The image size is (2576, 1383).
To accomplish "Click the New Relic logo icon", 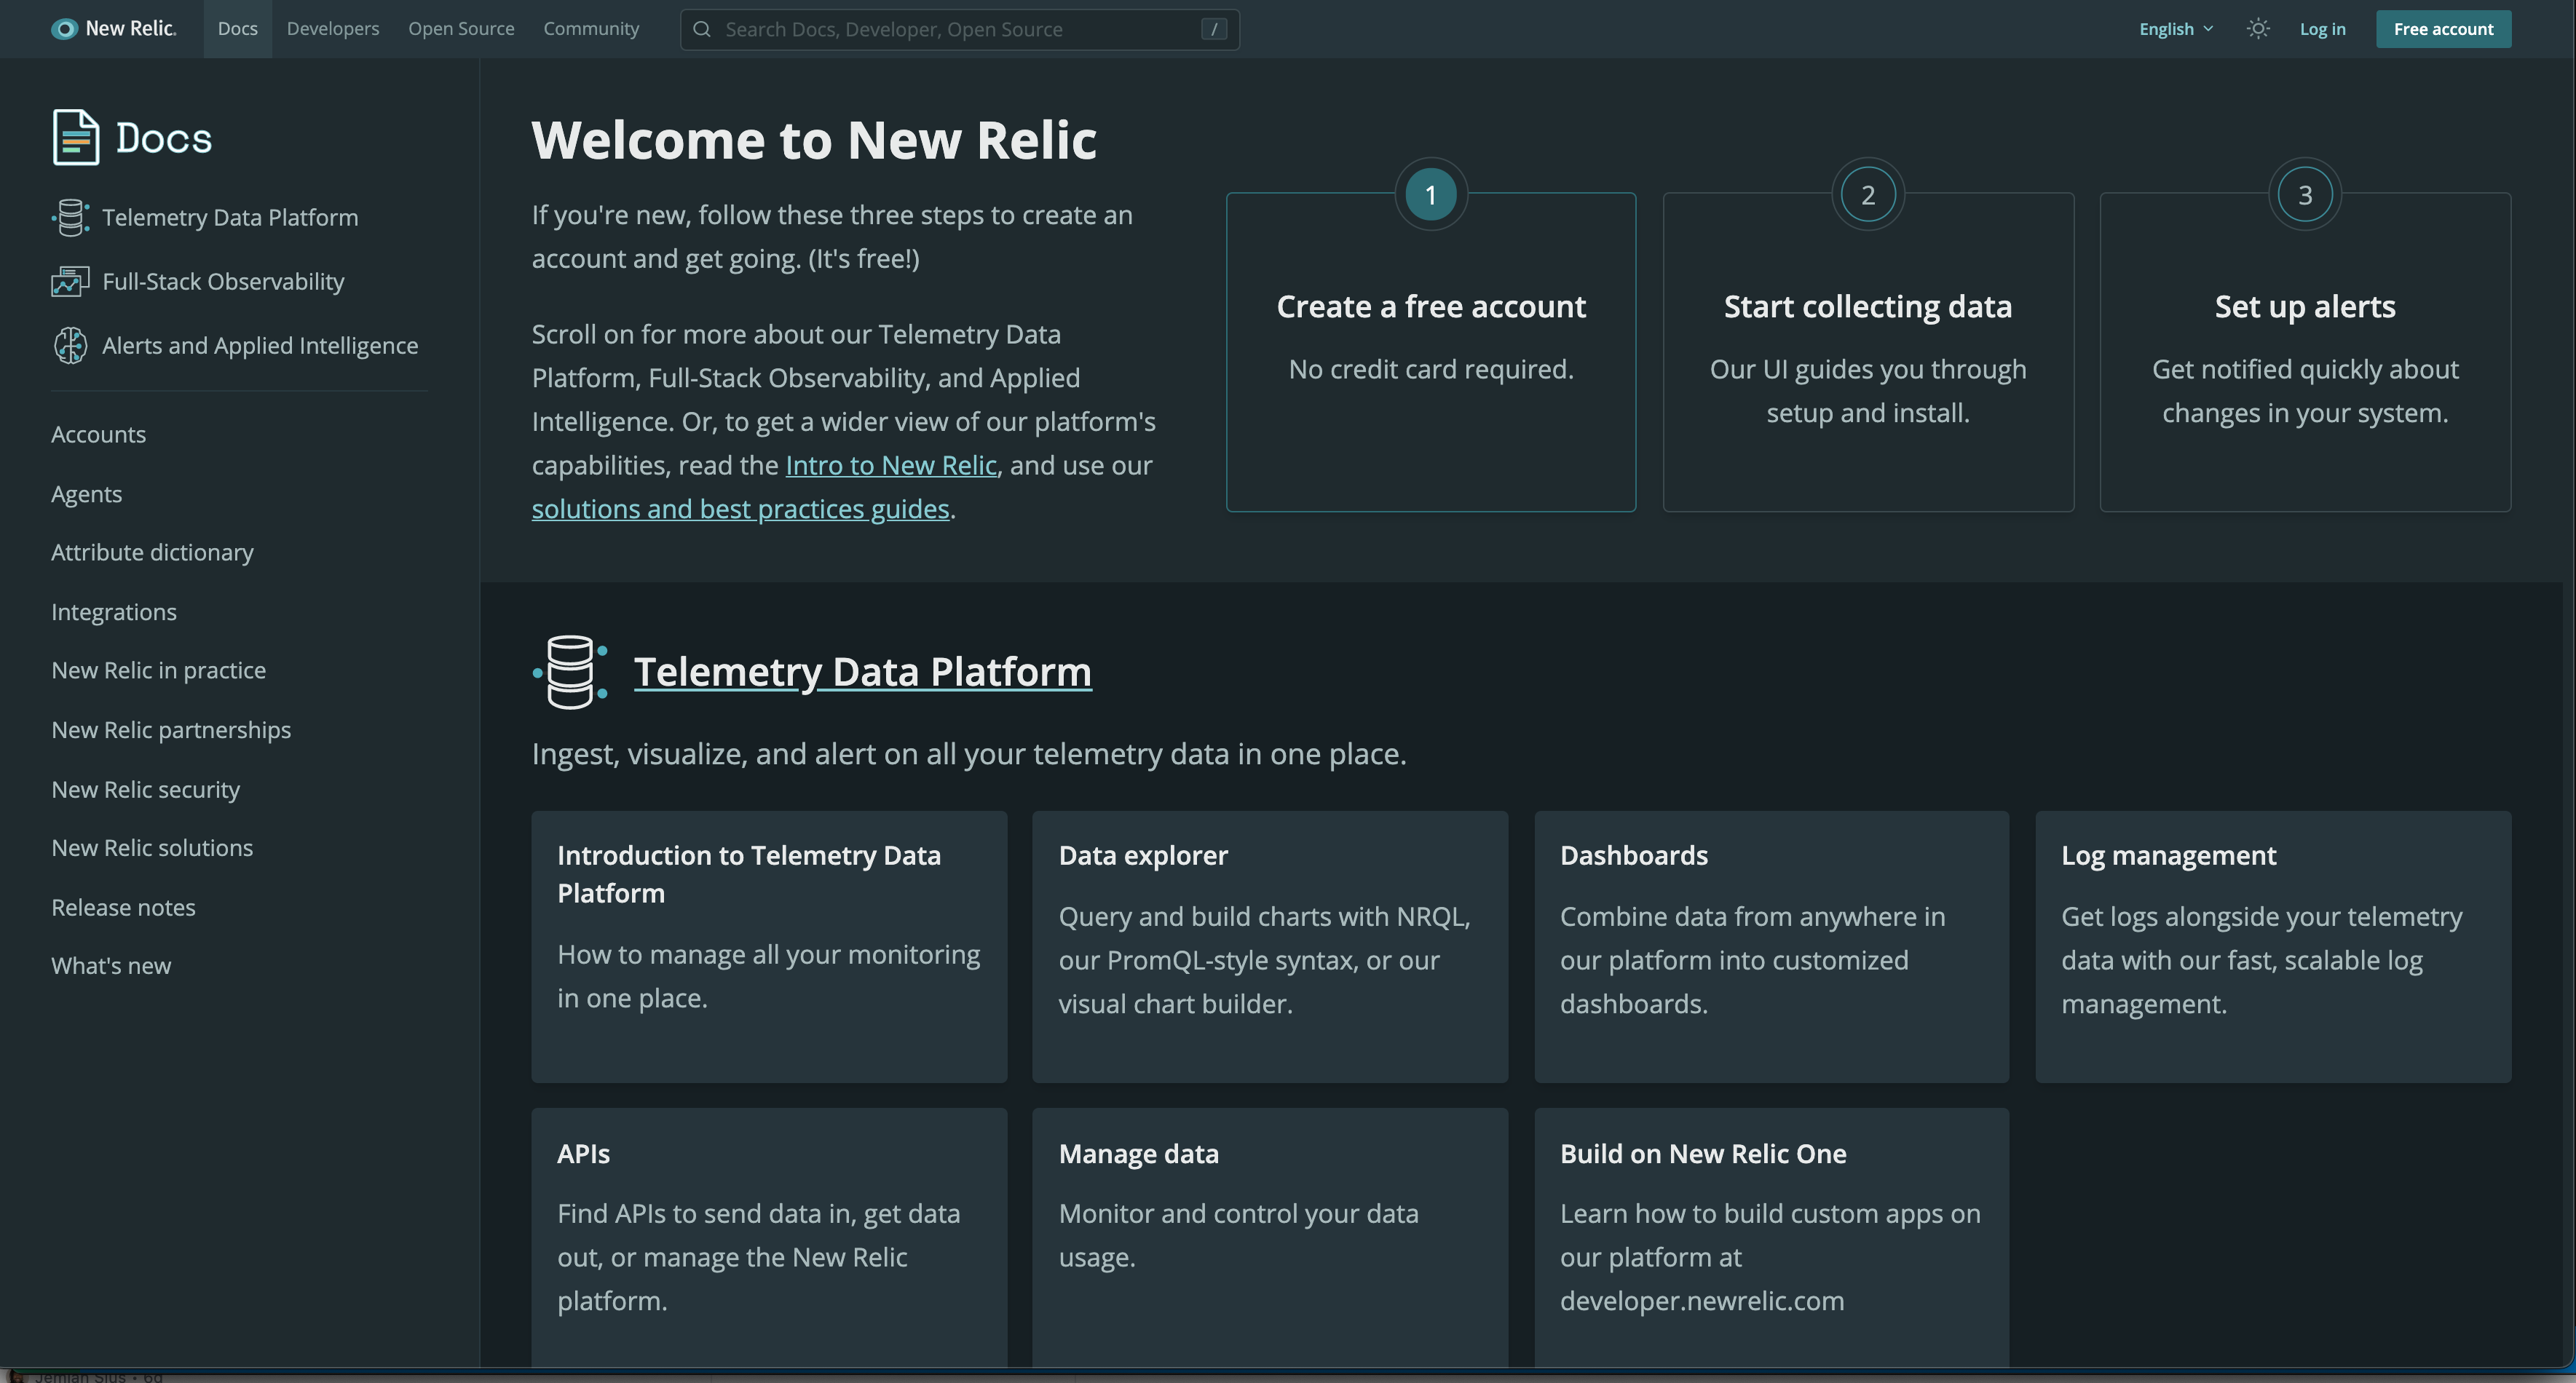I will tap(64, 29).
